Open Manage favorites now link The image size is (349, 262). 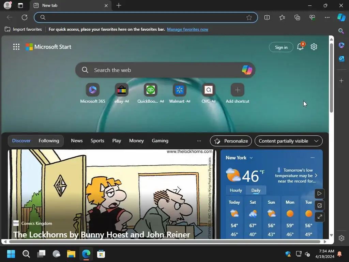[187, 29]
